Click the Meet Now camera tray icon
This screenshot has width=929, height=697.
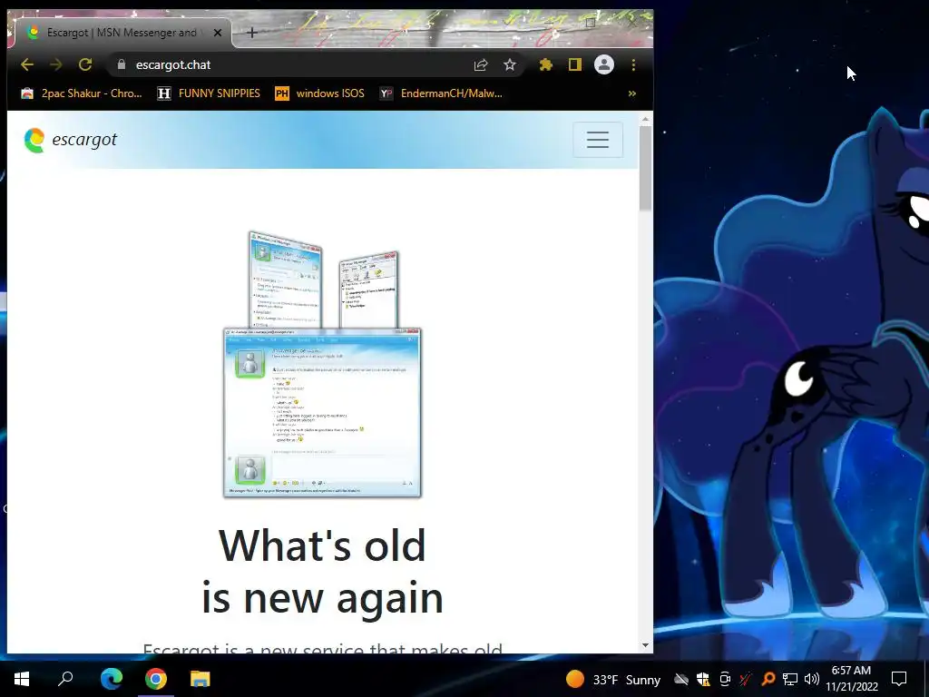pos(725,679)
